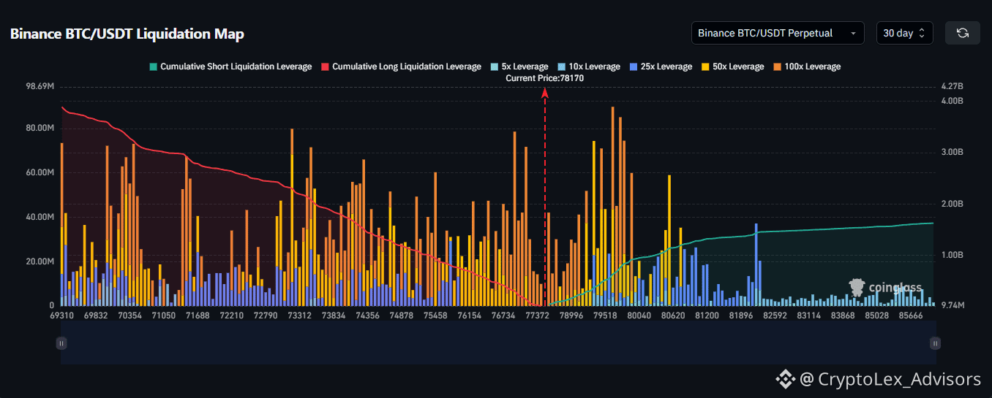Click the refresh chart icon button

tap(963, 33)
